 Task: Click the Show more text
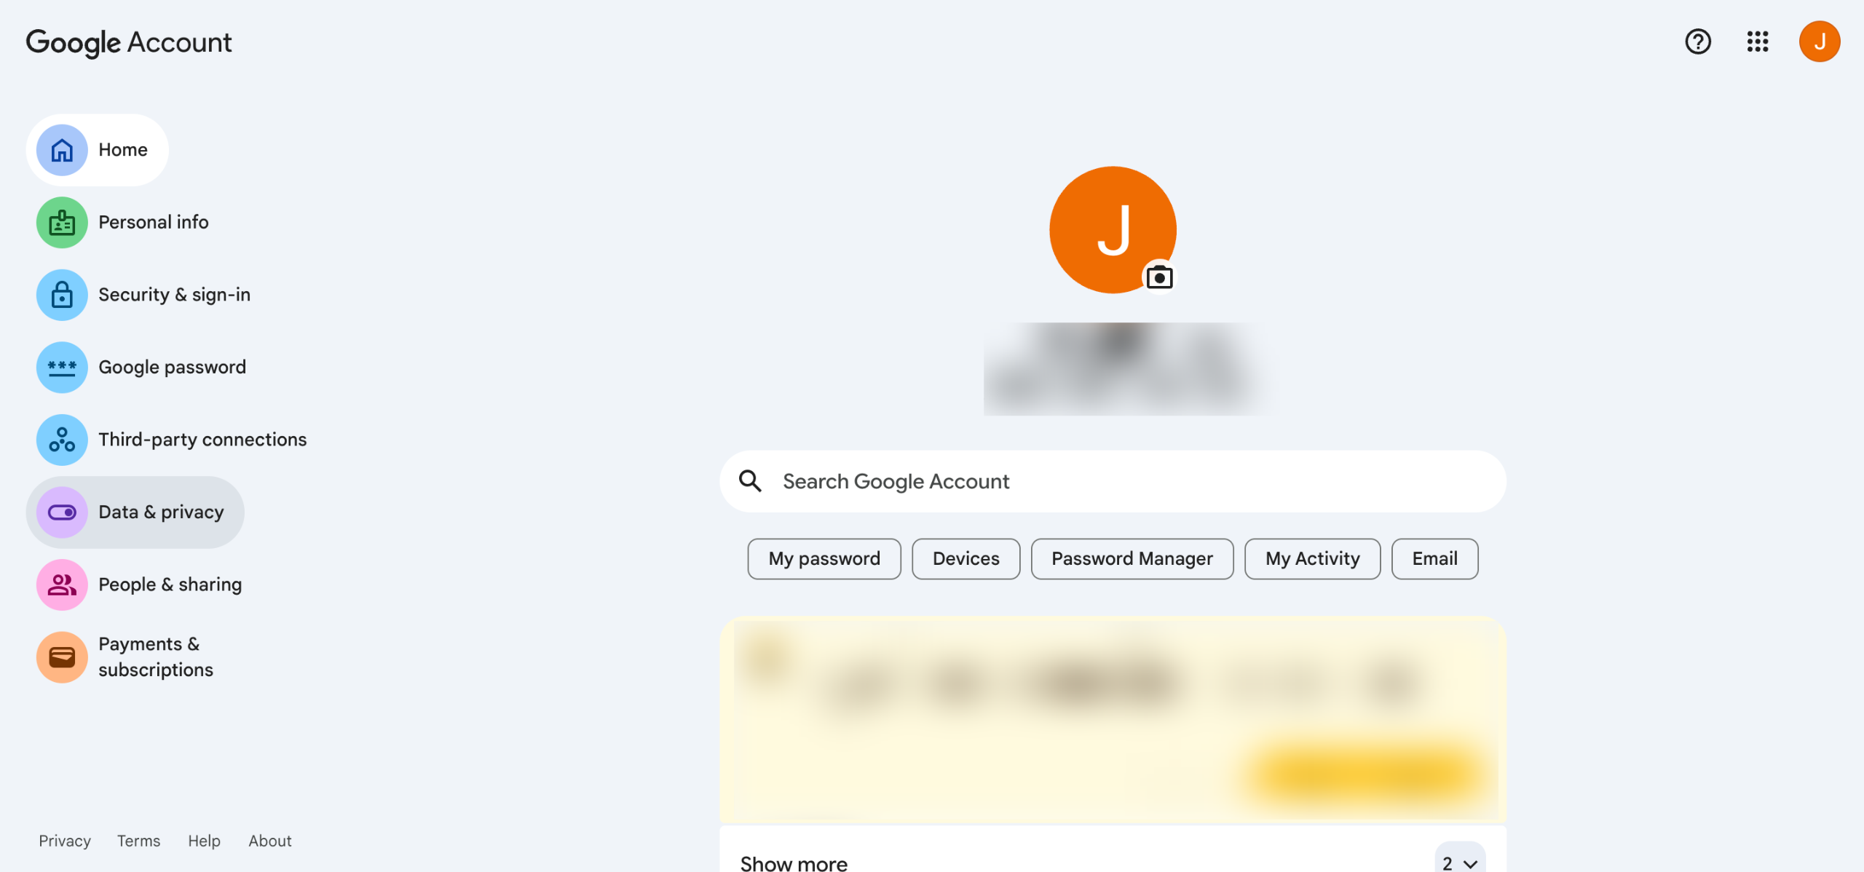coord(794,863)
